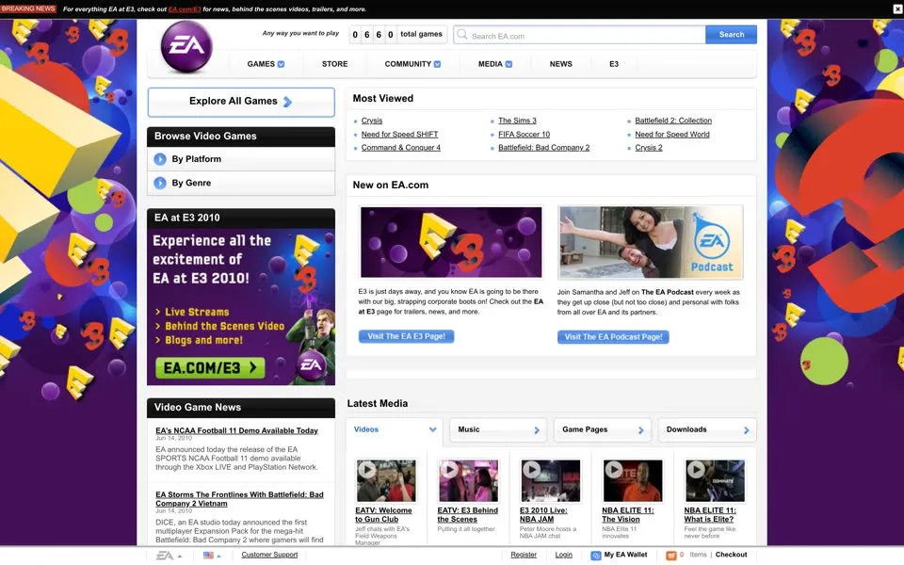Close the breaking news bar
This screenshot has height=565, width=904.
(897, 9)
